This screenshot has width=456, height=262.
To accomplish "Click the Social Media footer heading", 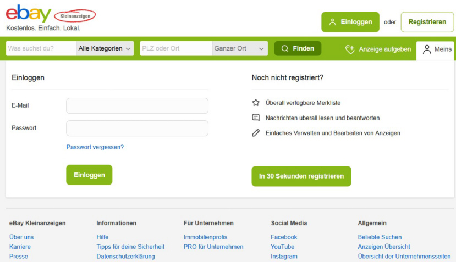I will [x=289, y=223].
